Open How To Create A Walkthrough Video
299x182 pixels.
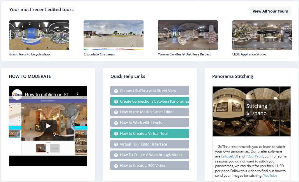point(150,155)
